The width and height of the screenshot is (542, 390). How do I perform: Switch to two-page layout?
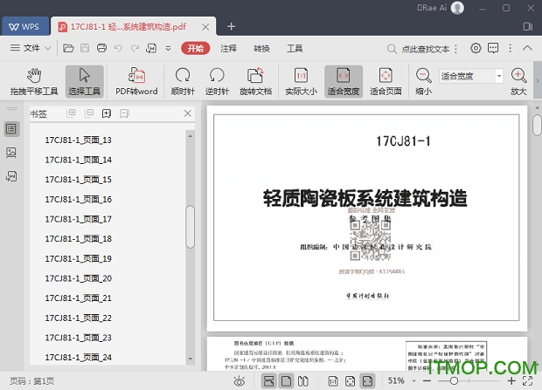pyautogui.click(x=303, y=381)
